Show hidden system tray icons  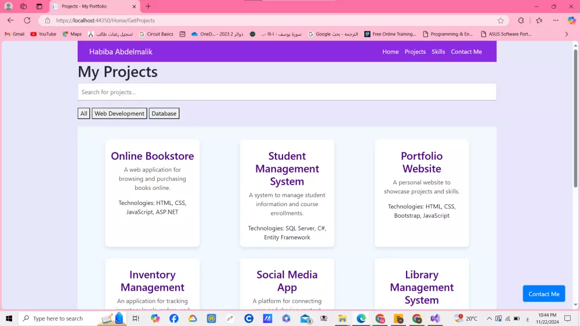(489, 318)
